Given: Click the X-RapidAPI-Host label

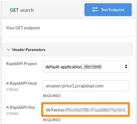Looking at the screenshot, I should pos(21,83).
